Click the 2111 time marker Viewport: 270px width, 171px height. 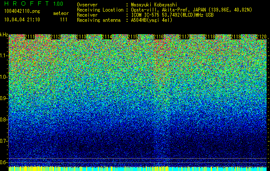pyautogui.click(x=30, y=37)
